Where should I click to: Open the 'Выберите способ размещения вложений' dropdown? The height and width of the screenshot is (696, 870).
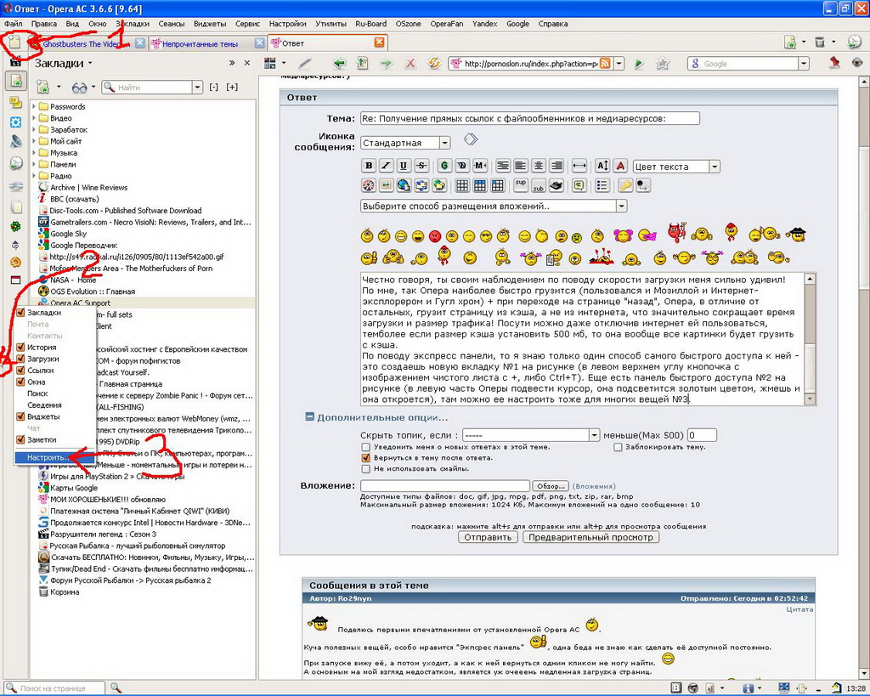(494, 206)
